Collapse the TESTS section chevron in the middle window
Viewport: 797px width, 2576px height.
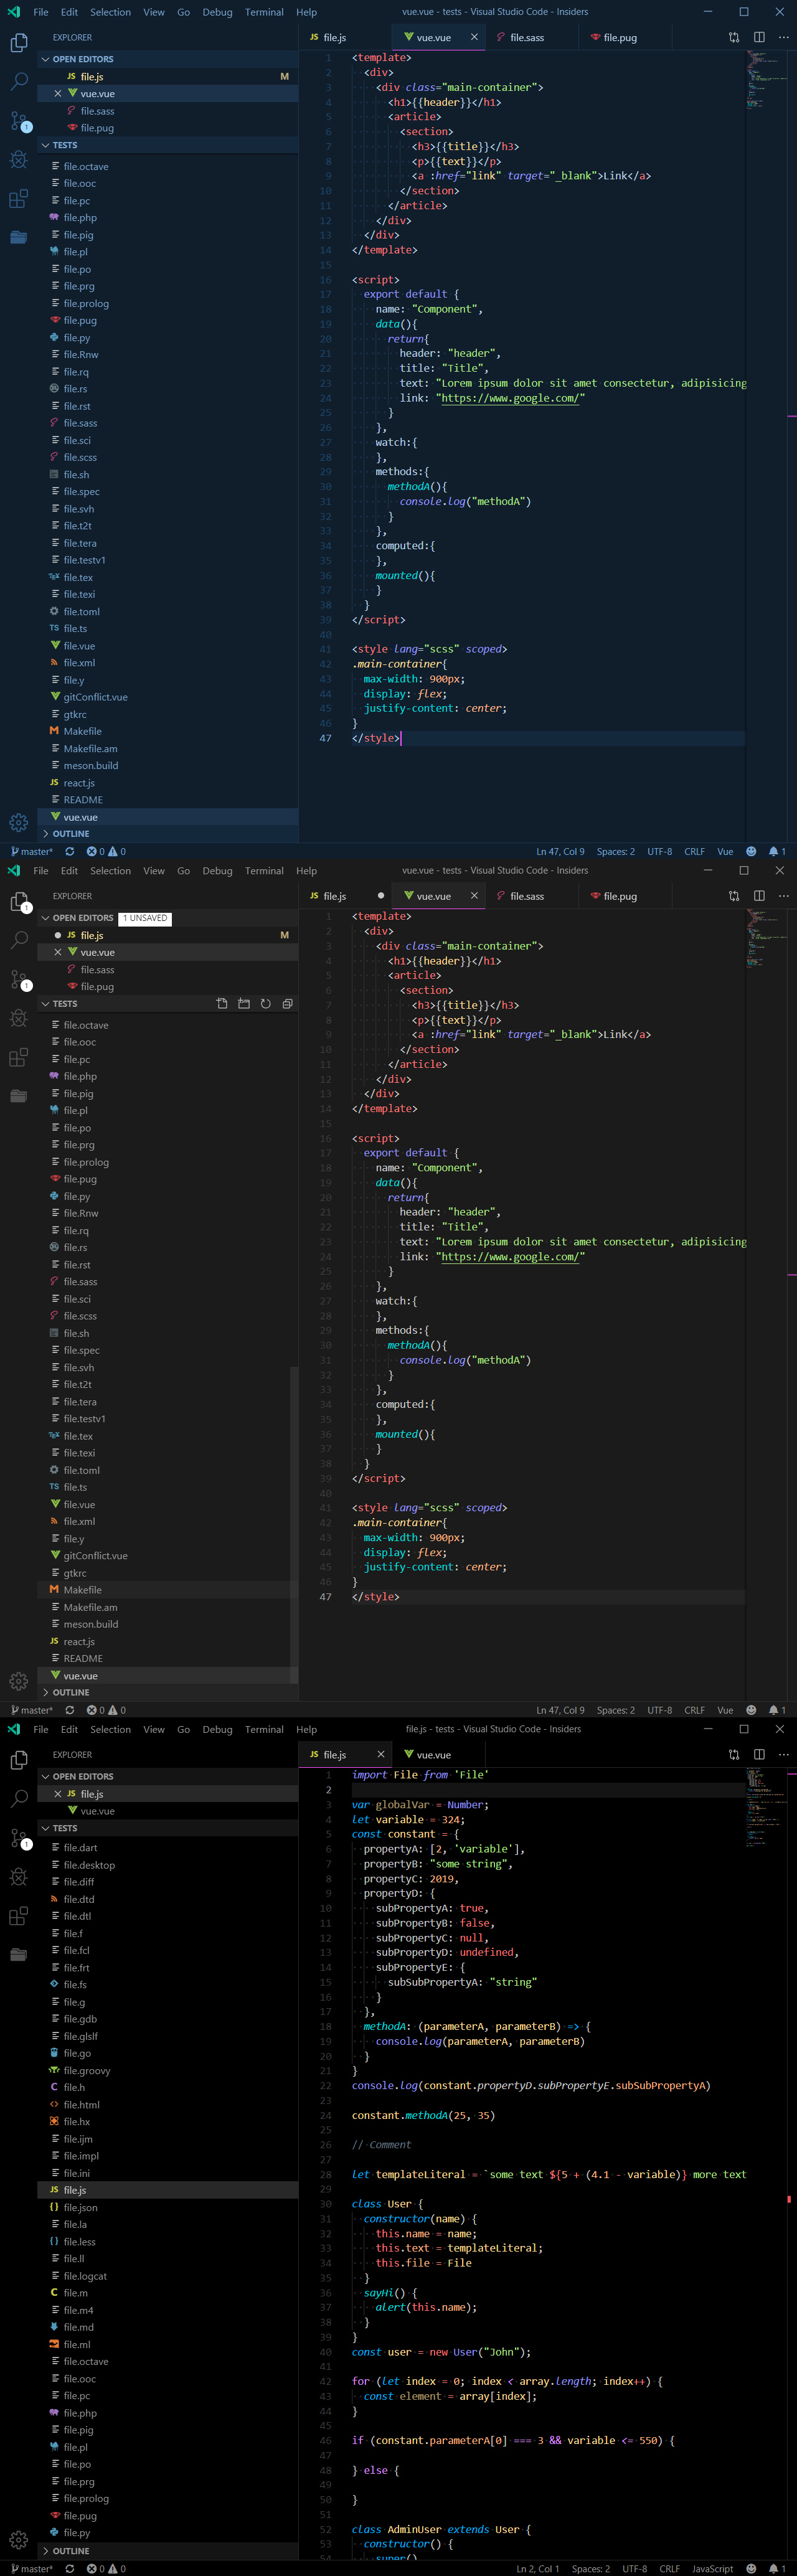coord(45,1003)
